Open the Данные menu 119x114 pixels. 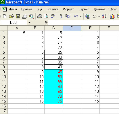pos(99,9)
